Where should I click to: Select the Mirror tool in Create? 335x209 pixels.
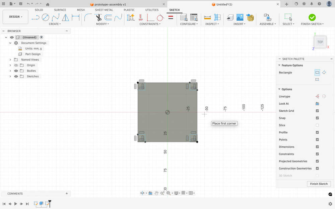coord(66,17)
